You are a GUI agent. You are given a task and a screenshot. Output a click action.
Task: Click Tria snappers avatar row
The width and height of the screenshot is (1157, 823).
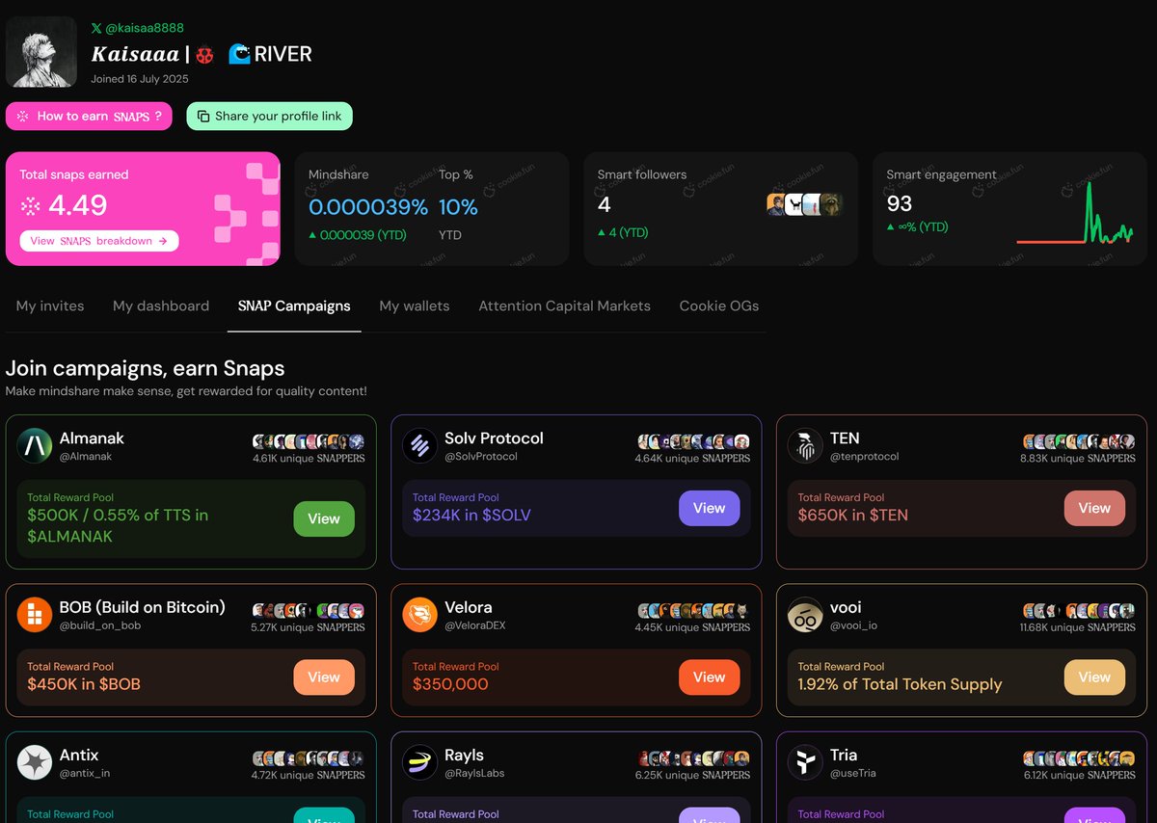[1080, 758]
